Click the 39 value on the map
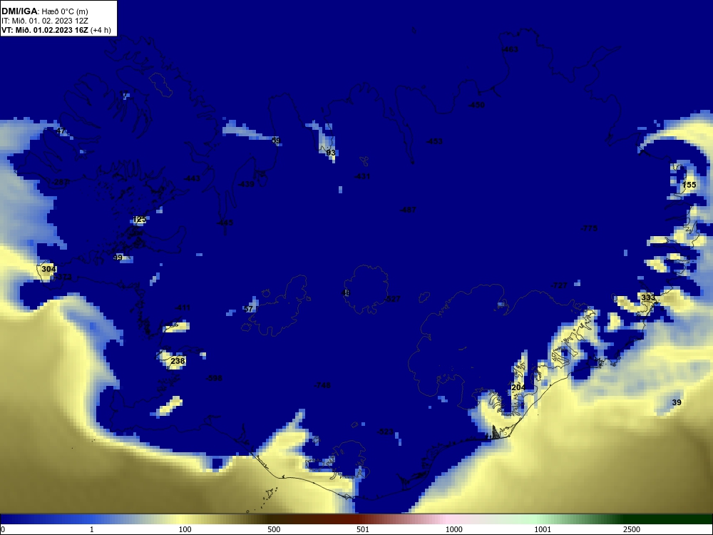The width and height of the screenshot is (713, 535). tap(677, 402)
